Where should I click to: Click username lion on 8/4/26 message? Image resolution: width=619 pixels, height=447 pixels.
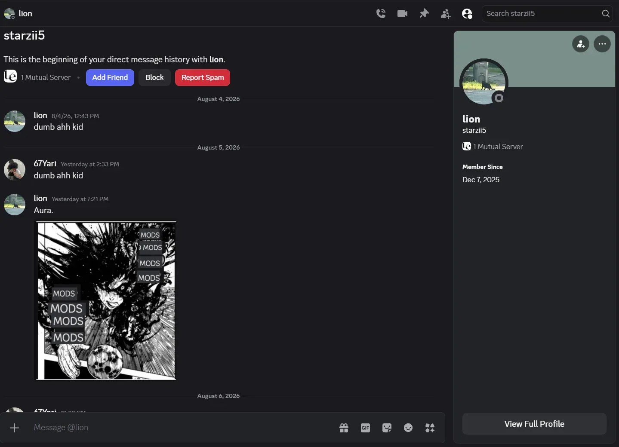pos(40,115)
